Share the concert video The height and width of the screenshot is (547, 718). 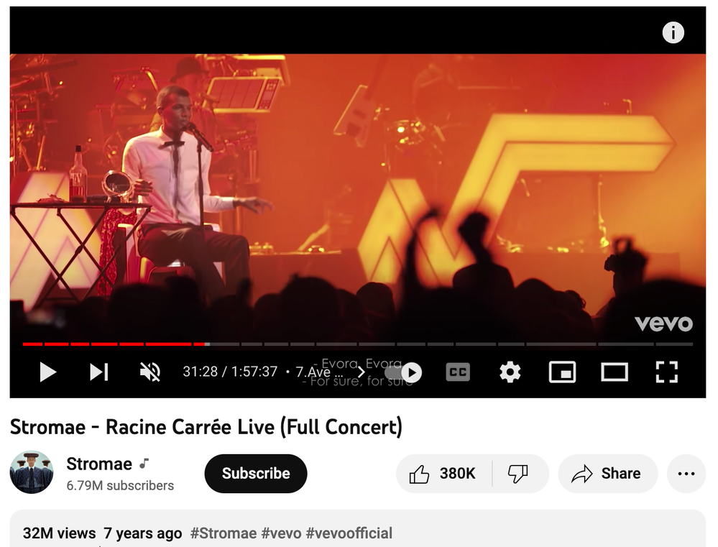click(x=607, y=474)
